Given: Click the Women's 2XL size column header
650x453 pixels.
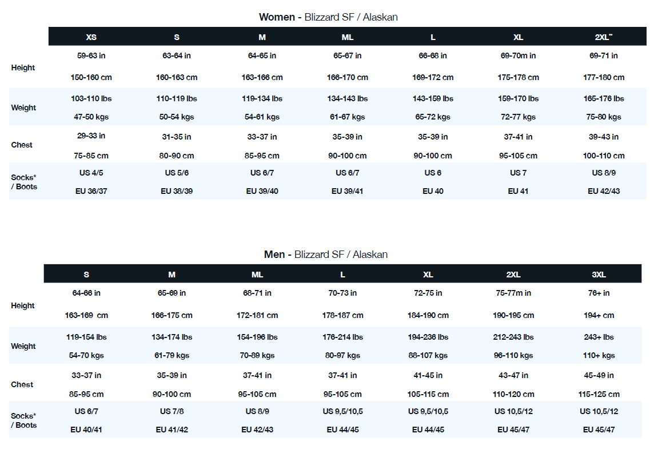Looking at the screenshot, I should pos(603,37).
